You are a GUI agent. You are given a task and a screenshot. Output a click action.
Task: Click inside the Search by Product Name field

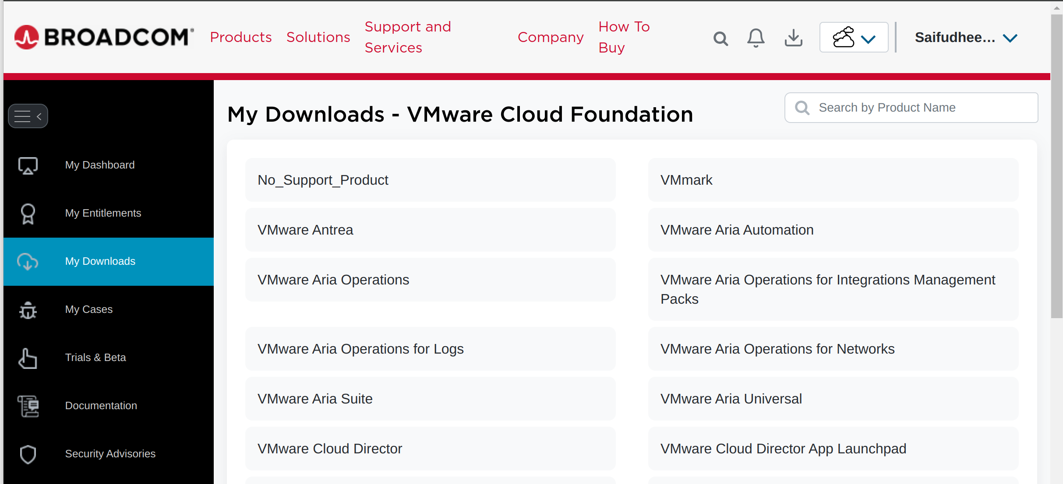point(911,108)
